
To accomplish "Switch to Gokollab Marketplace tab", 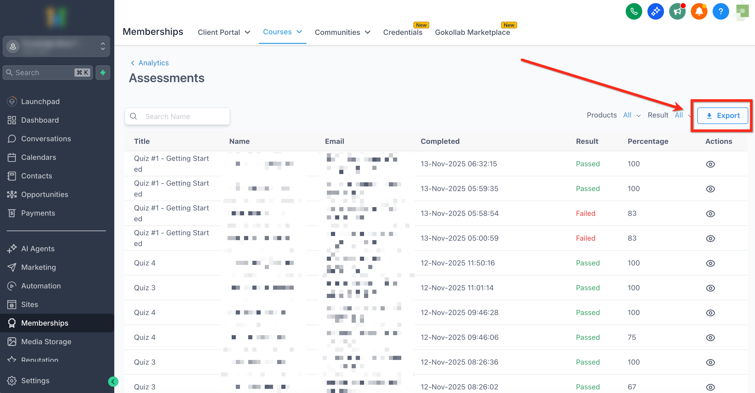I will pyautogui.click(x=472, y=32).
